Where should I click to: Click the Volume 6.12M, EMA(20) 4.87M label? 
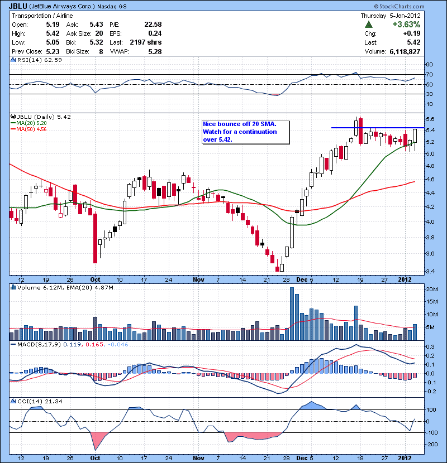[x=65, y=287]
